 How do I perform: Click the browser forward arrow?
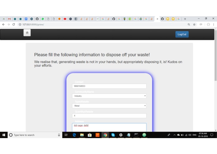point(8,24)
